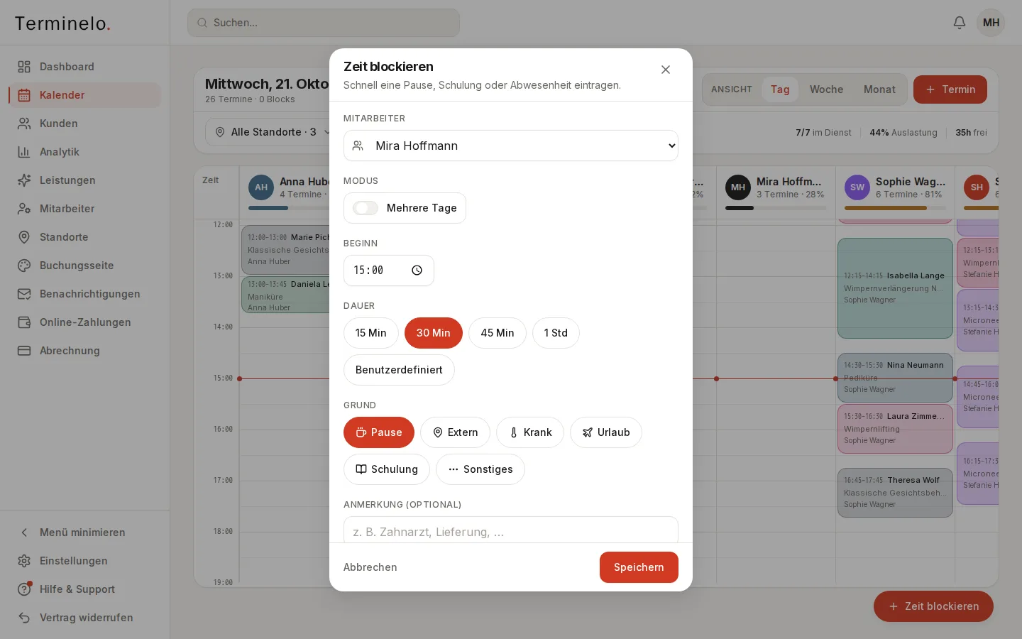Click the Dashboard grid icon in sidebar
1022x639 pixels.
tap(24, 67)
